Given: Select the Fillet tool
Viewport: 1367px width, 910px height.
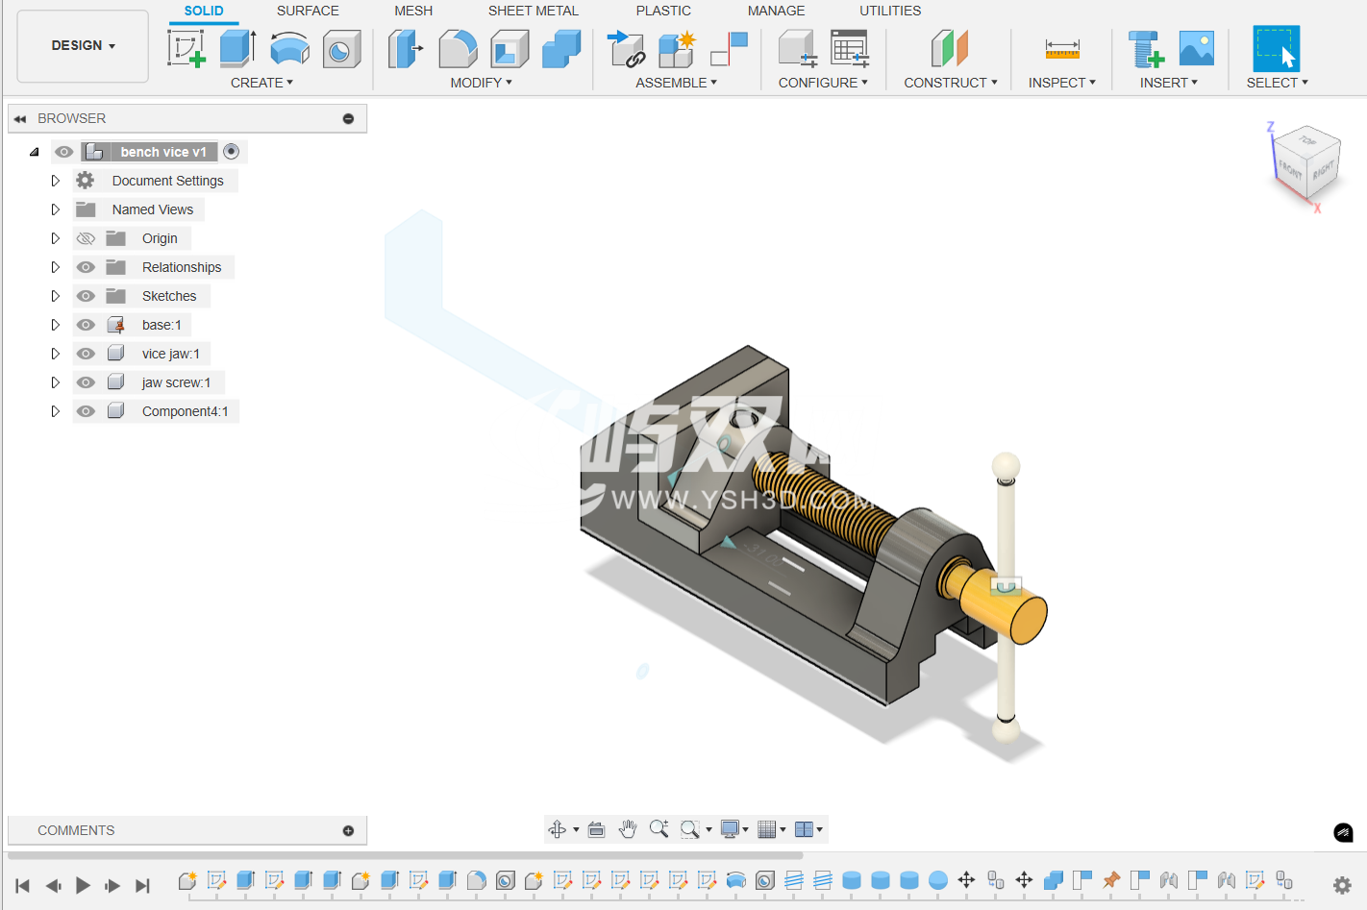Looking at the screenshot, I should (458, 48).
